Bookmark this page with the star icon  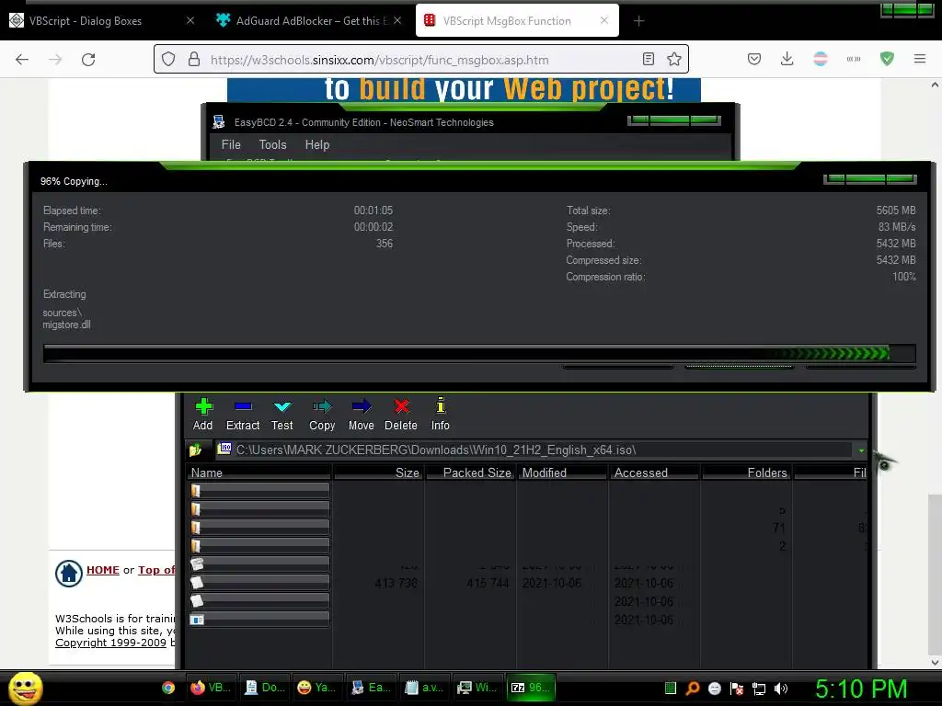click(x=674, y=59)
